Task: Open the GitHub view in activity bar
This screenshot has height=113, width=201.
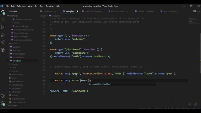Action: (x=3, y=50)
